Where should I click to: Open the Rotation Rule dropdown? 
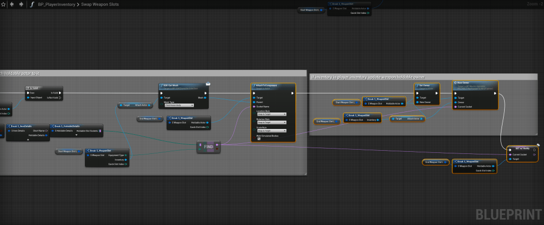click(x=271, y=122)
